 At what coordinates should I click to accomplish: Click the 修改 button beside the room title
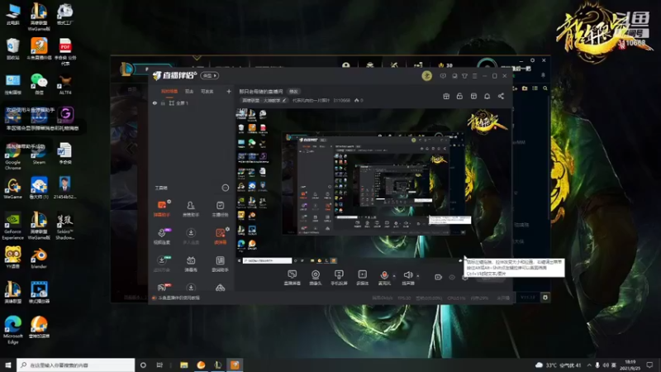coord(293,92)
